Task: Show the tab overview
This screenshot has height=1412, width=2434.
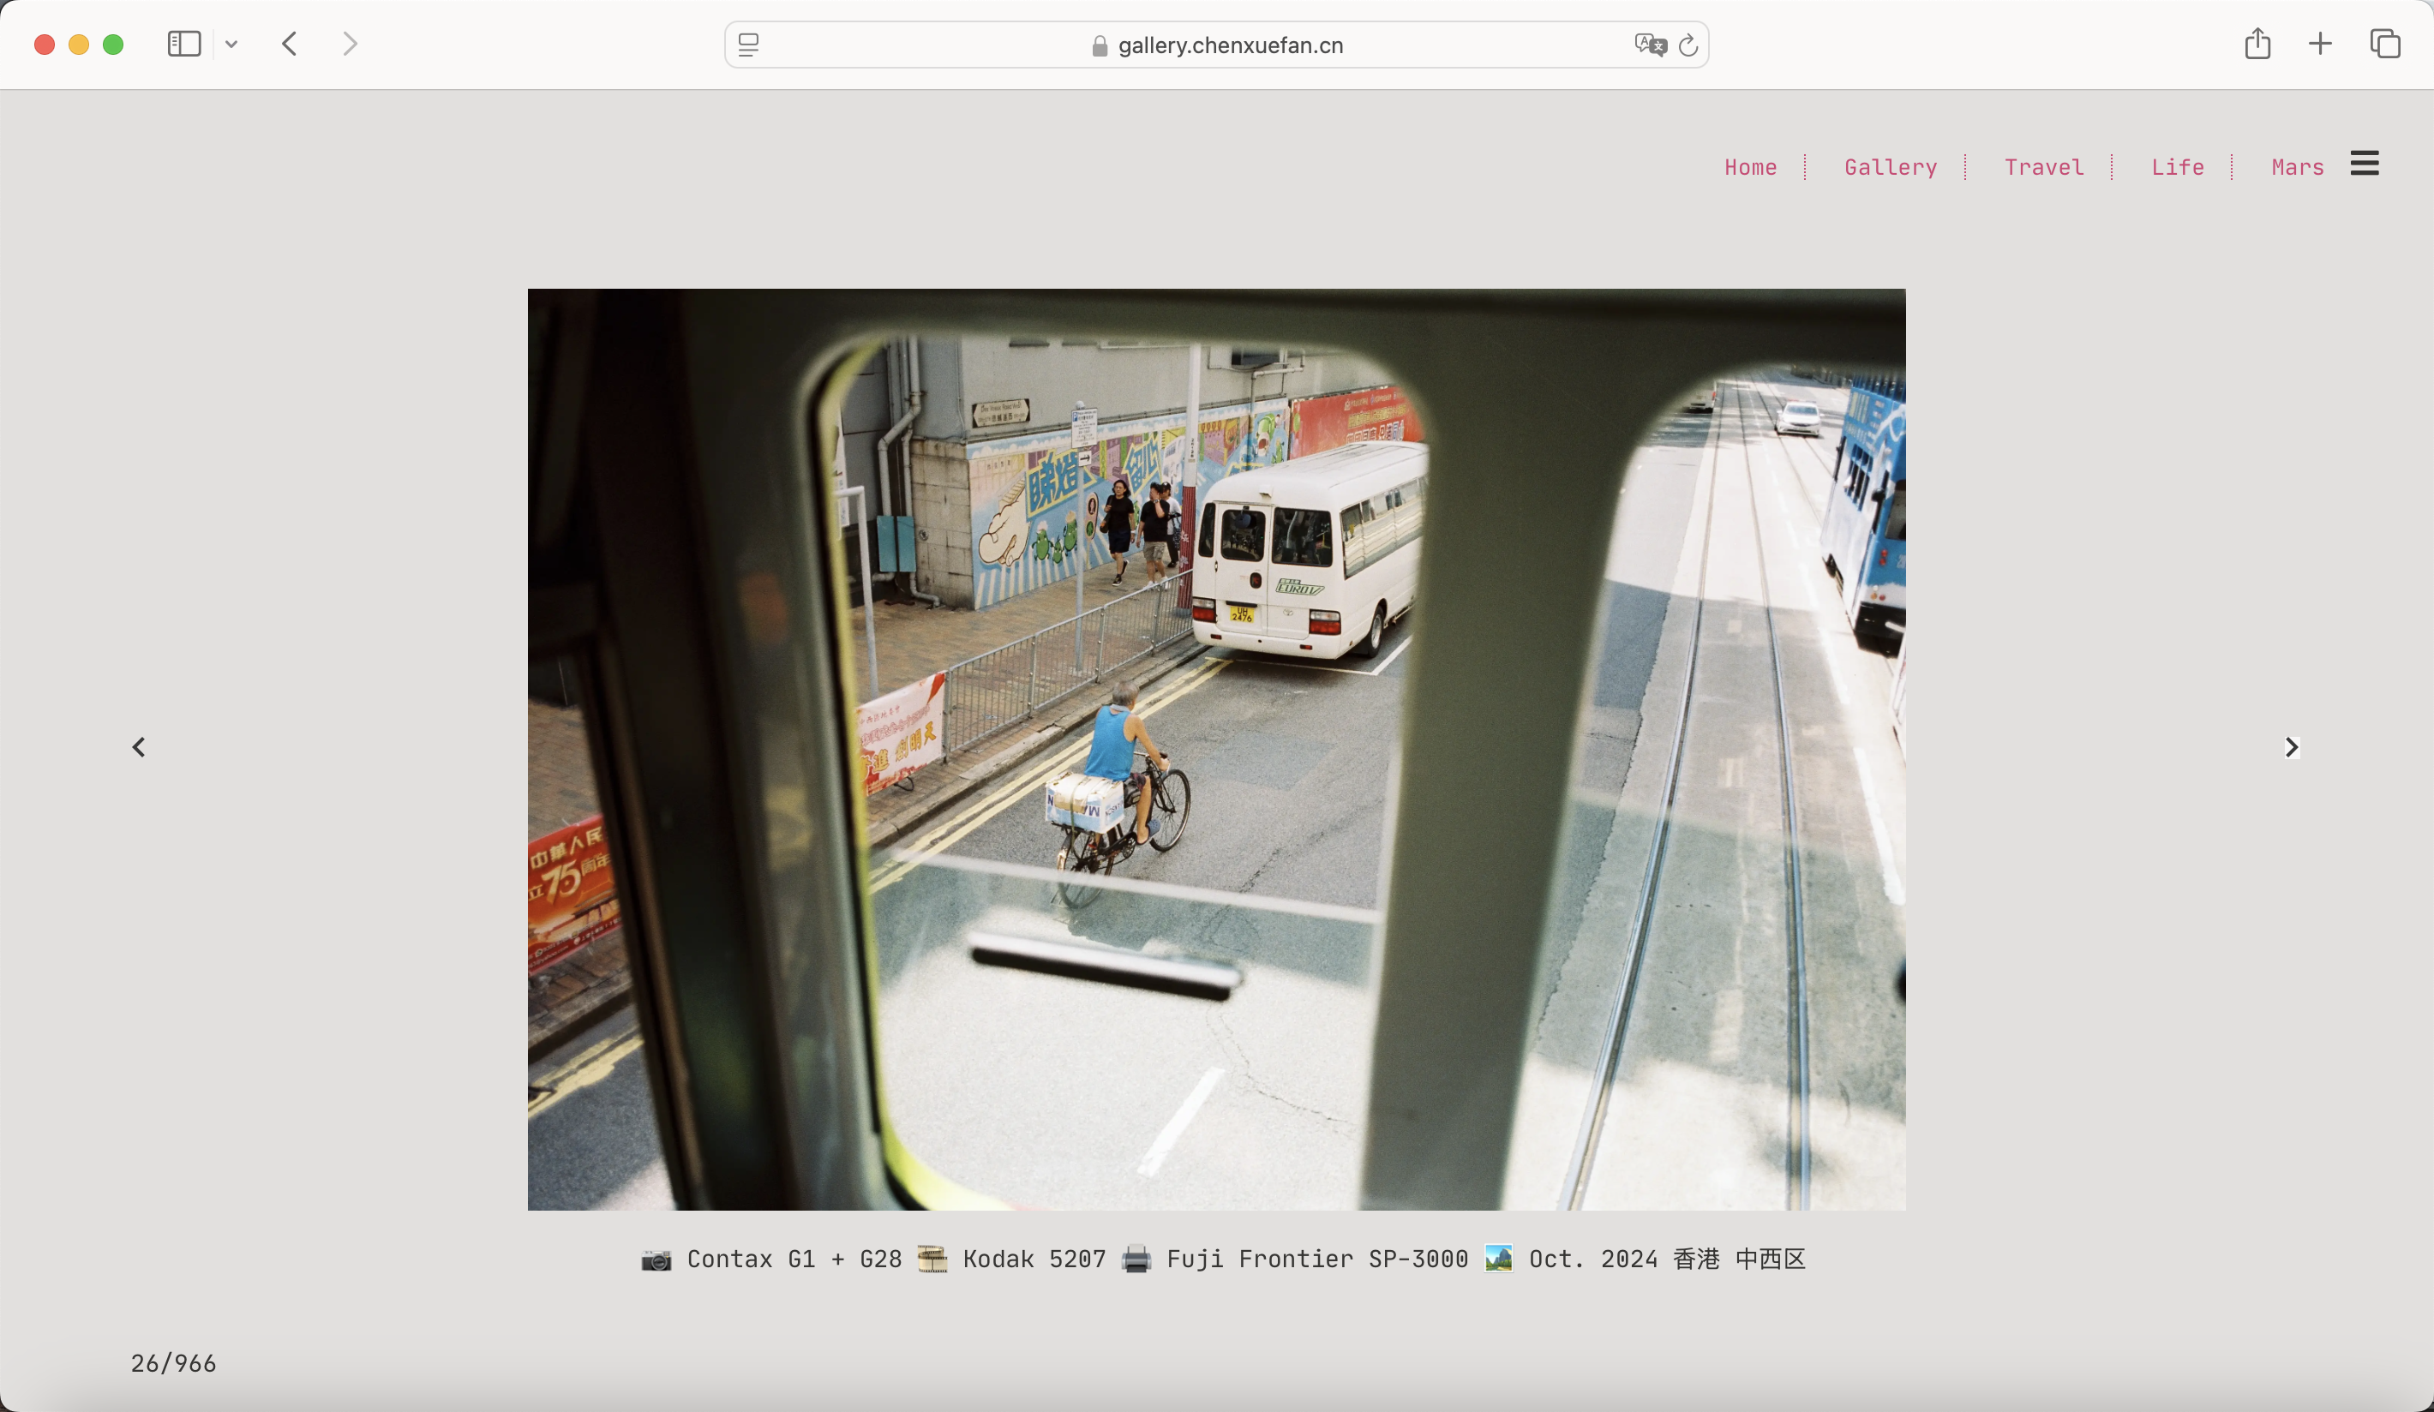Action: pyautogui.click(x=2383, y=45)
